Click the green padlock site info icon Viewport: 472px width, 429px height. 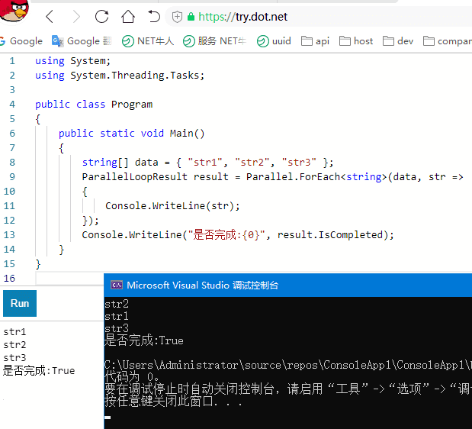tap(191, 17)
